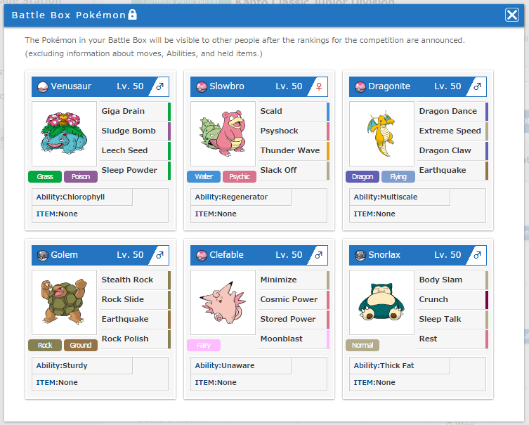Click the Slowbro sprite image

click(x=223, y=133)
